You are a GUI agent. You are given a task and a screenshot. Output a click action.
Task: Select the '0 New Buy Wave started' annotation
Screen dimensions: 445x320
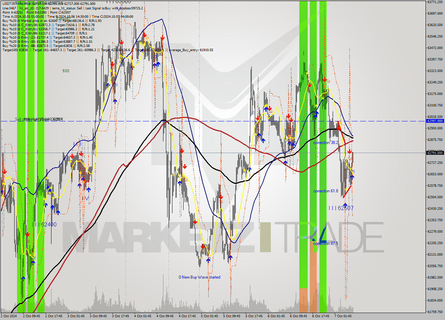200,277
